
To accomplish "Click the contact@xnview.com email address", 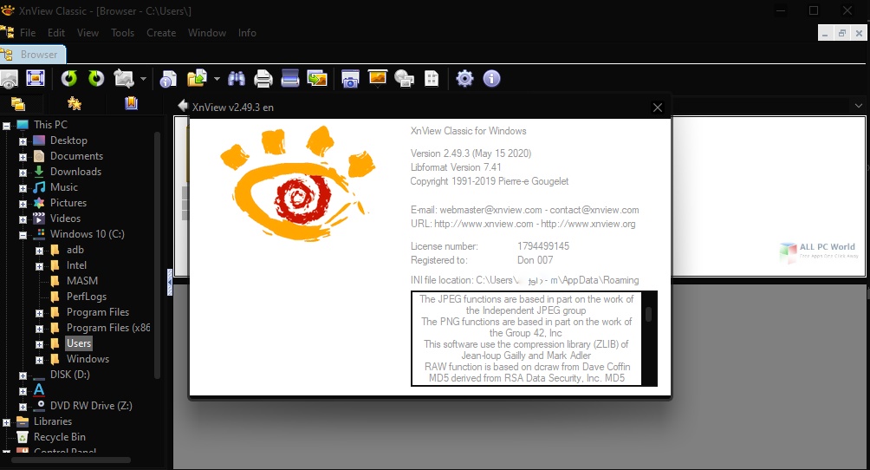I will tap(594, 210).
